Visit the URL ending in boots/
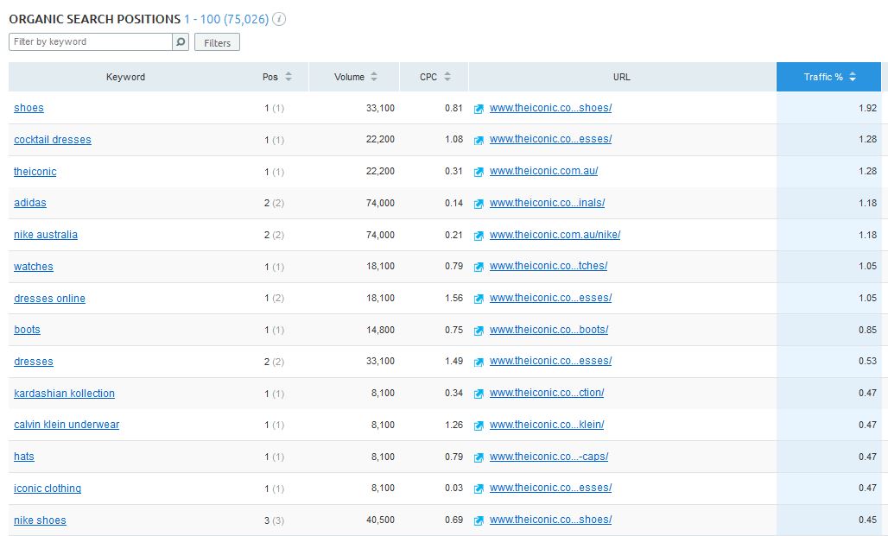Image resolution: width=888 pixels, height=536 pixels. [x=549, y=330]
